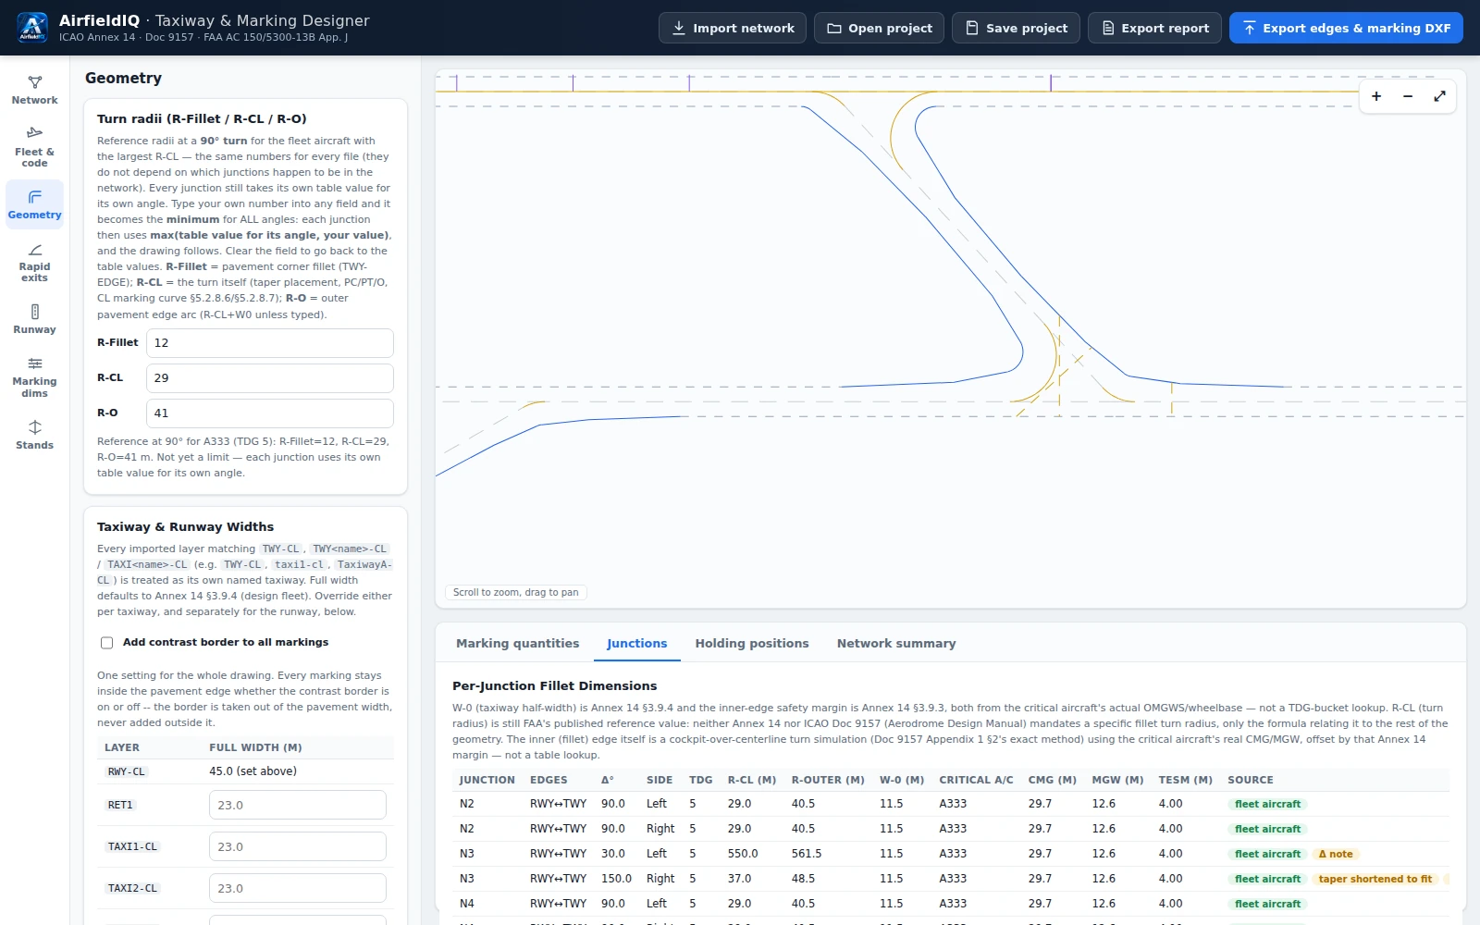
Task: Zoom out on the drawing canvas
Action: 1408,96
